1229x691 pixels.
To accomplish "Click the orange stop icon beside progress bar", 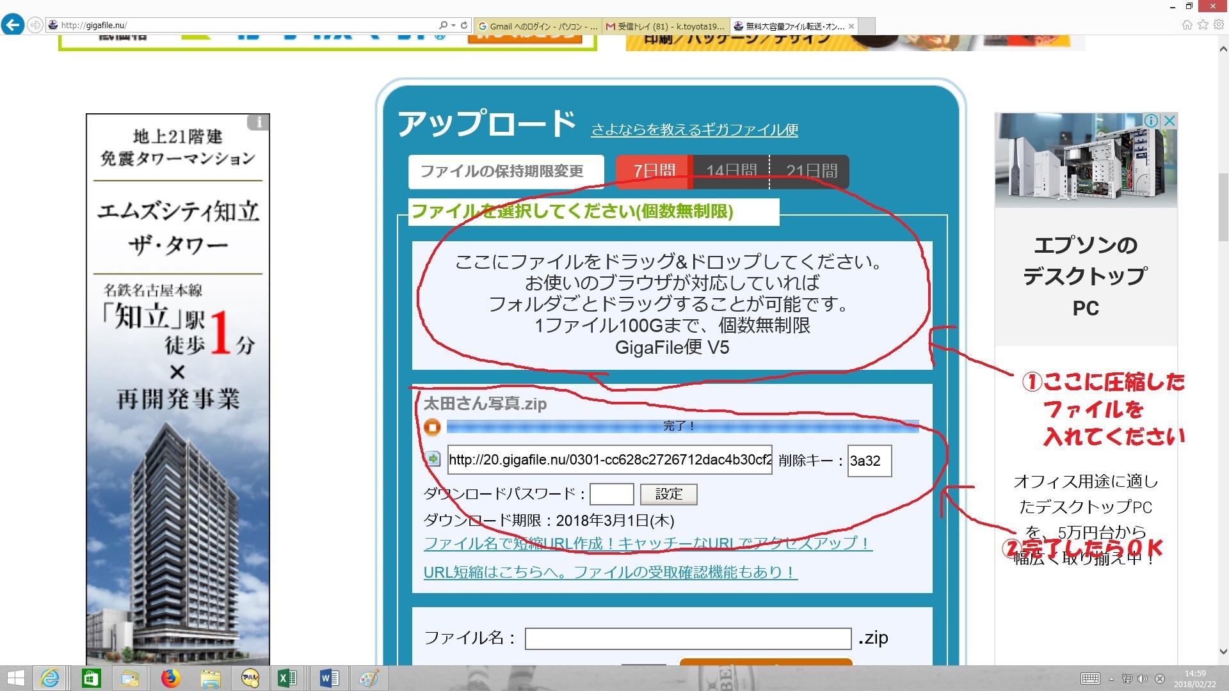I will point(432,427).
